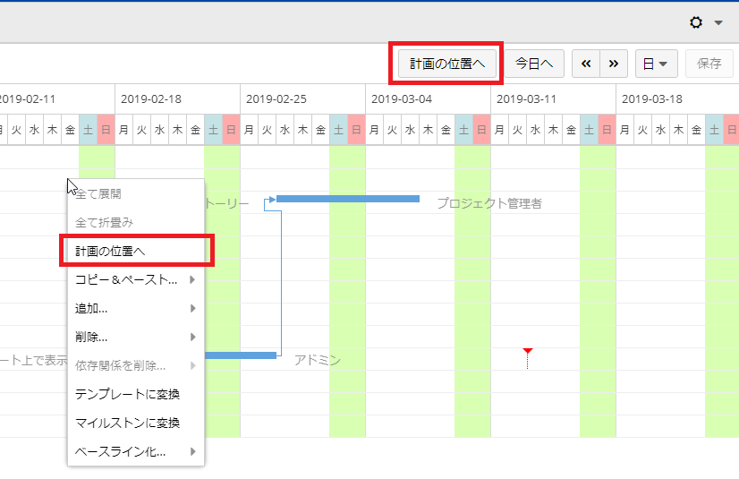Image resolution: width=739 pixels, height=479 pixels.
Task: Click the red milestone marker
Action: point(527,351)
